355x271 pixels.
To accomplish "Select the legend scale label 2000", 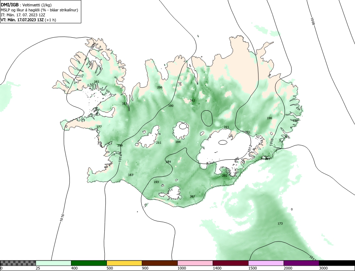I will click(288, 269).
